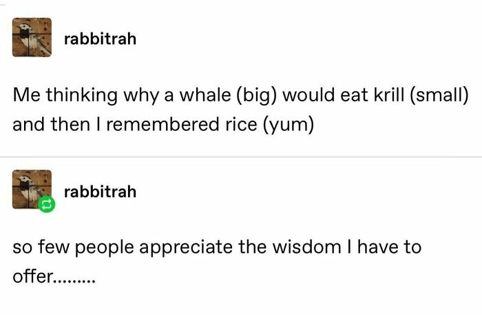Click the green reblog badge icon
The image size is (482, 315).
[x=47, y=205]
